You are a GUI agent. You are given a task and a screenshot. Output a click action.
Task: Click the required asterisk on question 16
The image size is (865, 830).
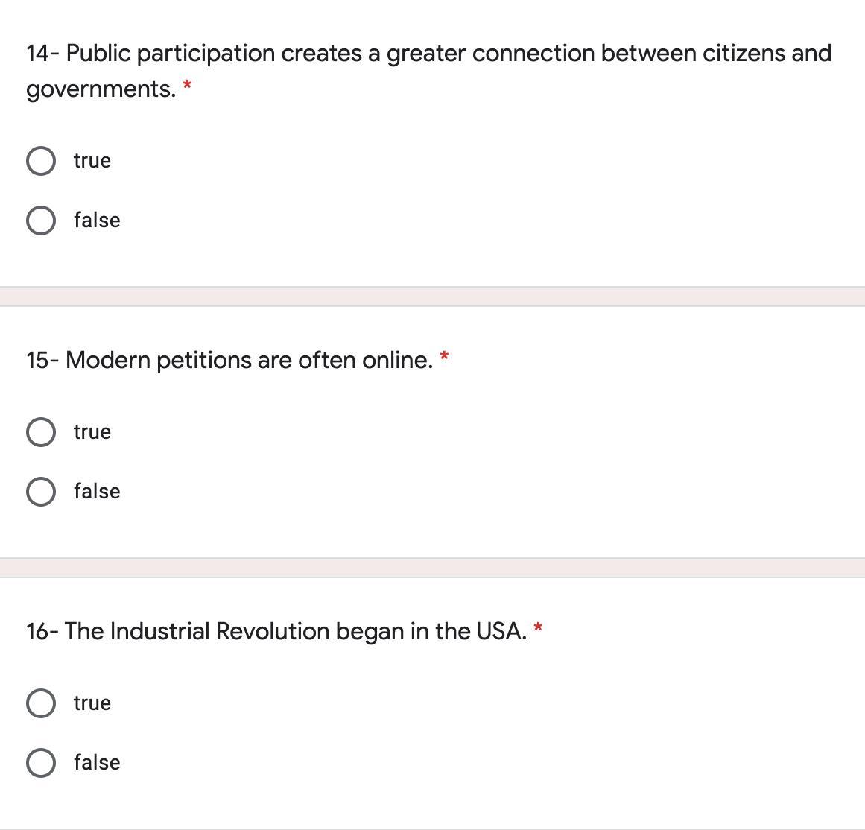tap(538, 628)
